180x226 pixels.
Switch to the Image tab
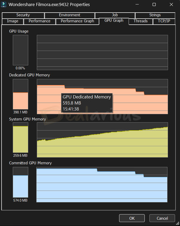click(x=13, y=21)
